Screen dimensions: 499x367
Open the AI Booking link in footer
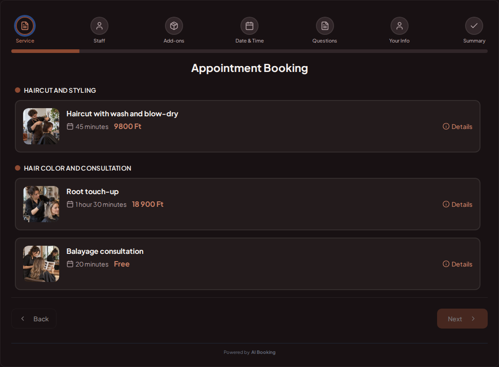263,353
